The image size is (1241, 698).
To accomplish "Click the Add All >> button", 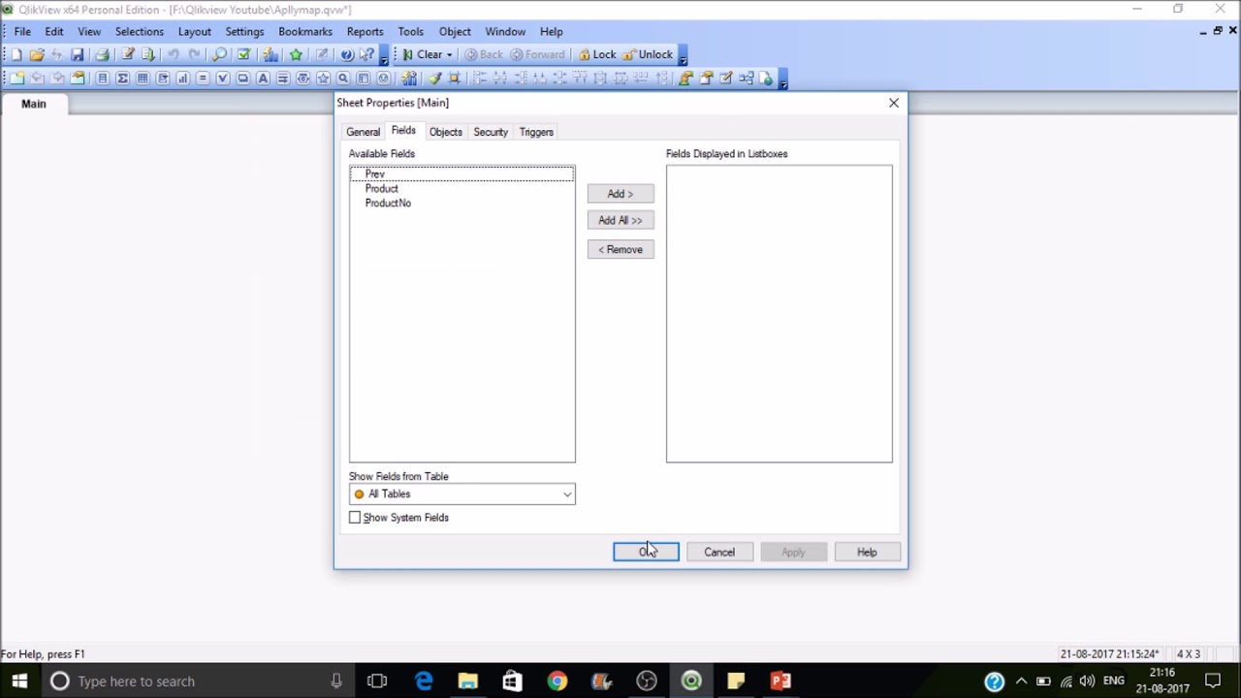I will [620, 220].
